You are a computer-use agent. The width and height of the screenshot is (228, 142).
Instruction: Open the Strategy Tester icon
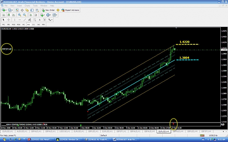click(x=37, y=10)
